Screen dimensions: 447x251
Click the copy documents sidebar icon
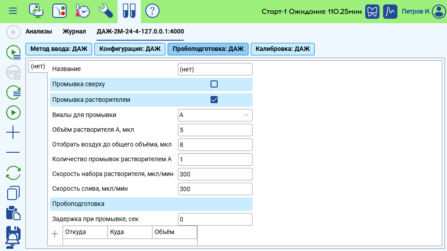tap(13, 193)
